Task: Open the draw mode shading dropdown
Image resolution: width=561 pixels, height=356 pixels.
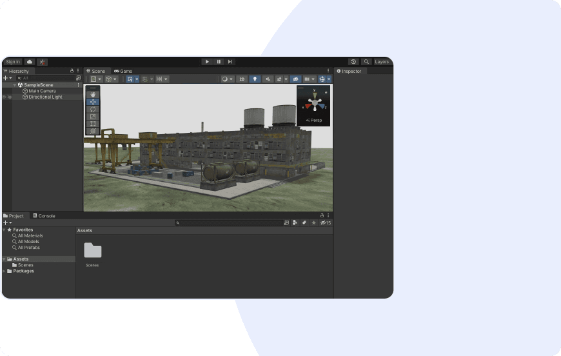Action: pos(227,79)
